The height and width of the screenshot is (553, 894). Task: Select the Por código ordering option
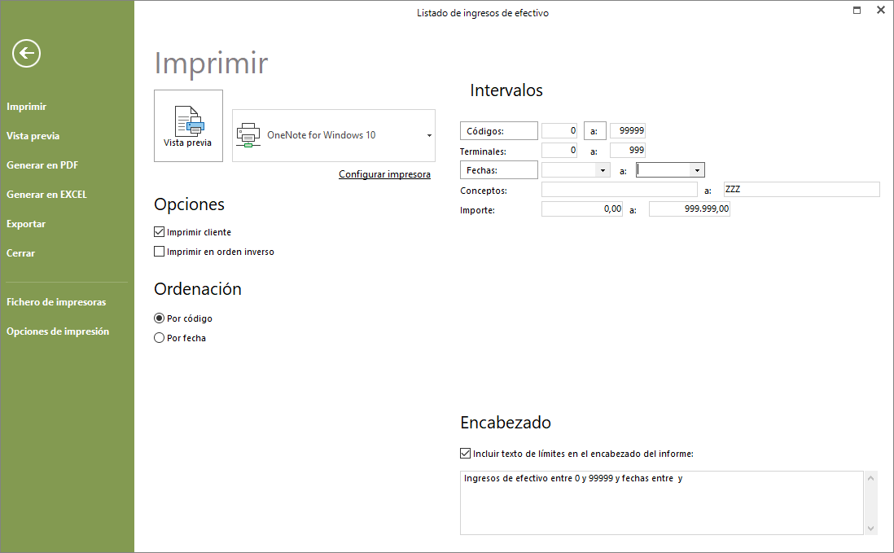pos(159,318)
